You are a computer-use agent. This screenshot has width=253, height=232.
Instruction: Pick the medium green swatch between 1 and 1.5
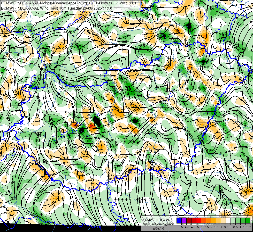click(243, 221)
